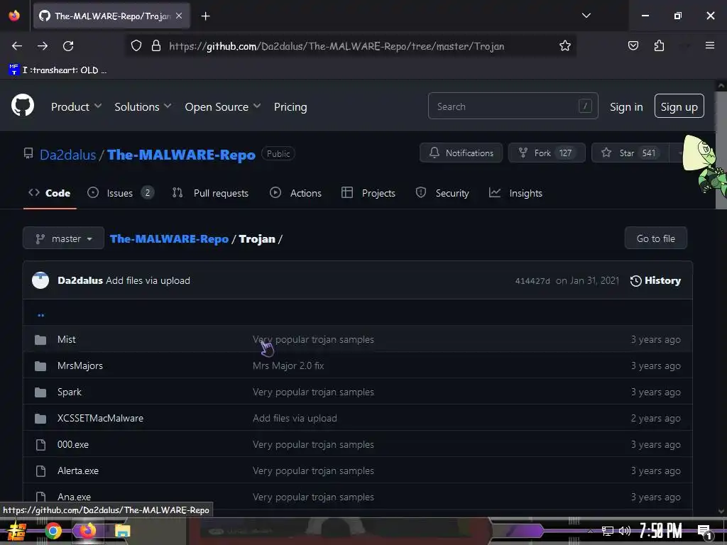Open the Firefox extensions puzzle icon

659,45
